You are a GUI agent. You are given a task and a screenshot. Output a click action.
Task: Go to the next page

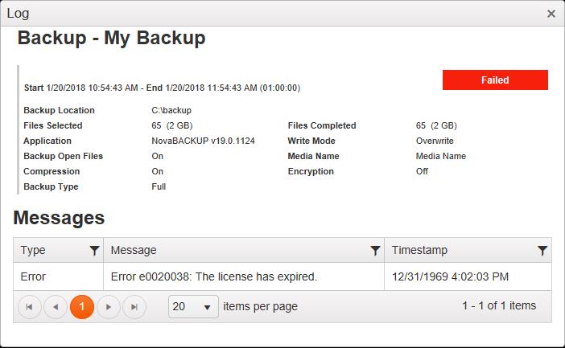(108, 307)
